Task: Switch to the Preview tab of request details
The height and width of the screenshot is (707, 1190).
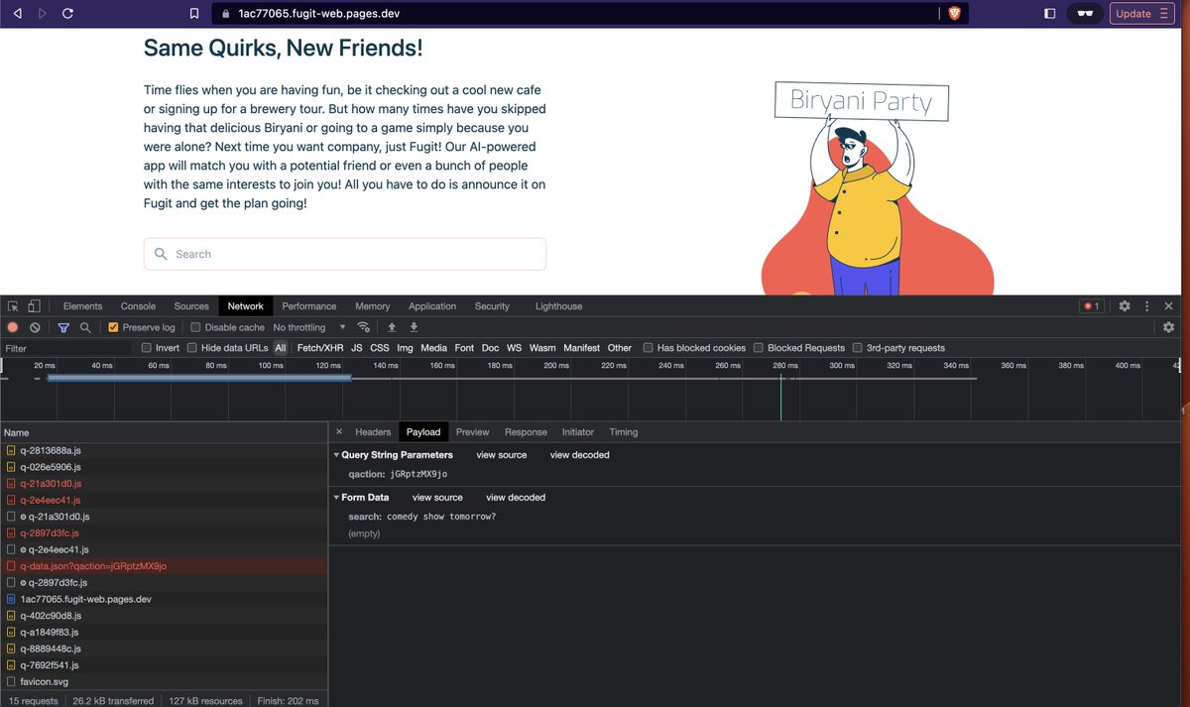Action: coord(472,432)
